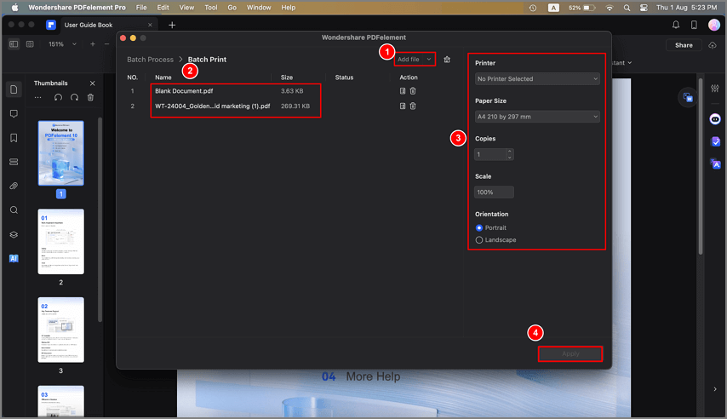The height and width of the screenshot is (419, 727).
Task: Toggle the sidebar panel view icon
Action: [14, 44]
